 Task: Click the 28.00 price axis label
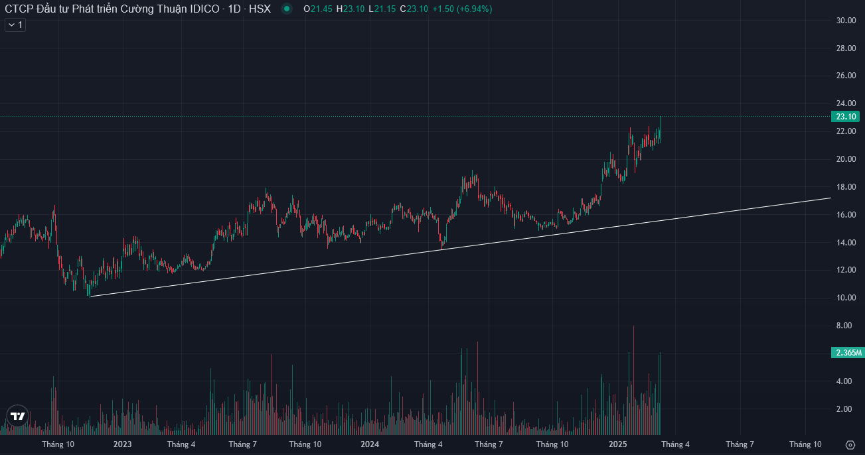846,48
